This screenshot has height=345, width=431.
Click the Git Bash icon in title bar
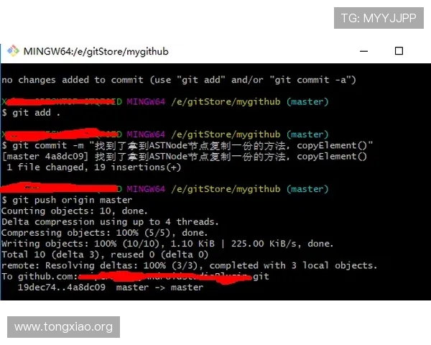pyautogui.click(x=13, y=51)
